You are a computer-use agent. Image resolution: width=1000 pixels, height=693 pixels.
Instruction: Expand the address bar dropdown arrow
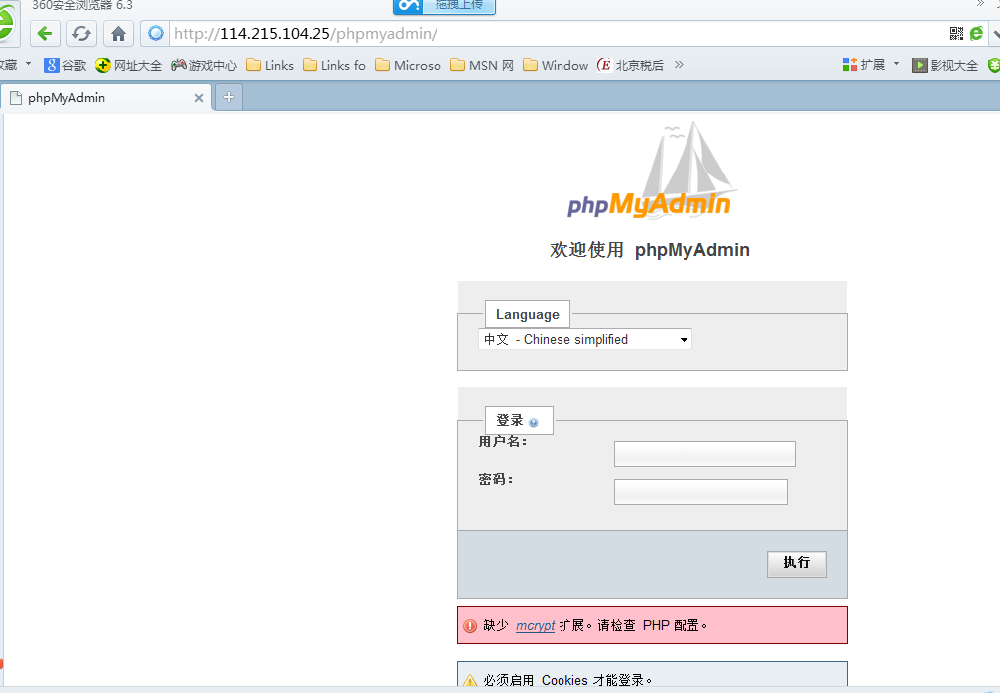[x=994, y=33]
